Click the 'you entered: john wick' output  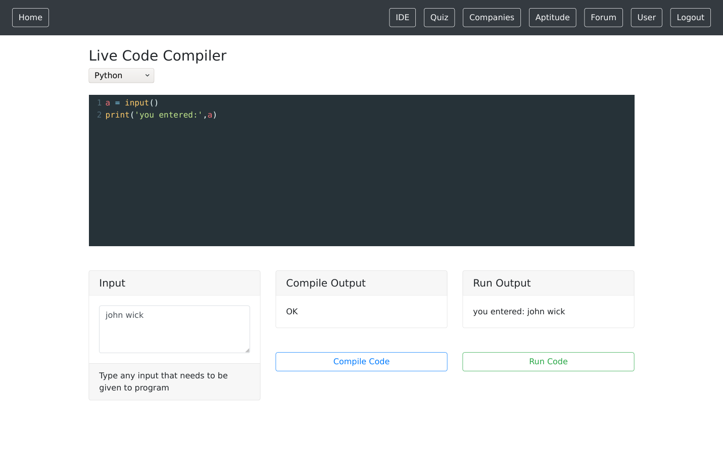coord(519,312)
